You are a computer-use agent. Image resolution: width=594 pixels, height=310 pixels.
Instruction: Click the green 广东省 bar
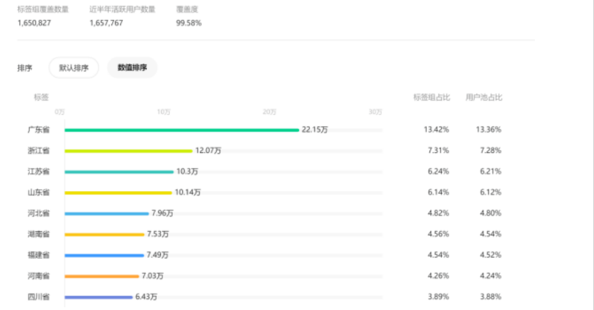(181, 130)
